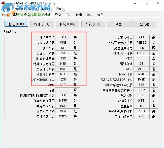Viewport: 164px width, 148px height.
Task: Click the DS feature cell
Action: pyautogui.click(x=141, y=64)
